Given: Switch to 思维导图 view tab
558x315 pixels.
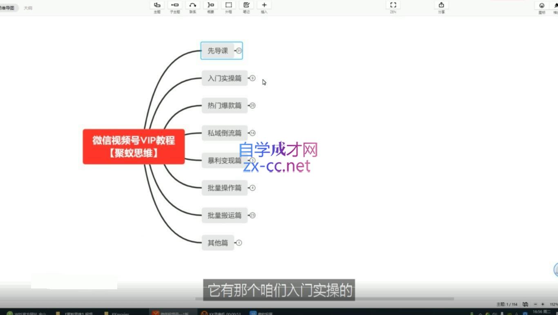Looking at the screenshot, I should [7, 8].
